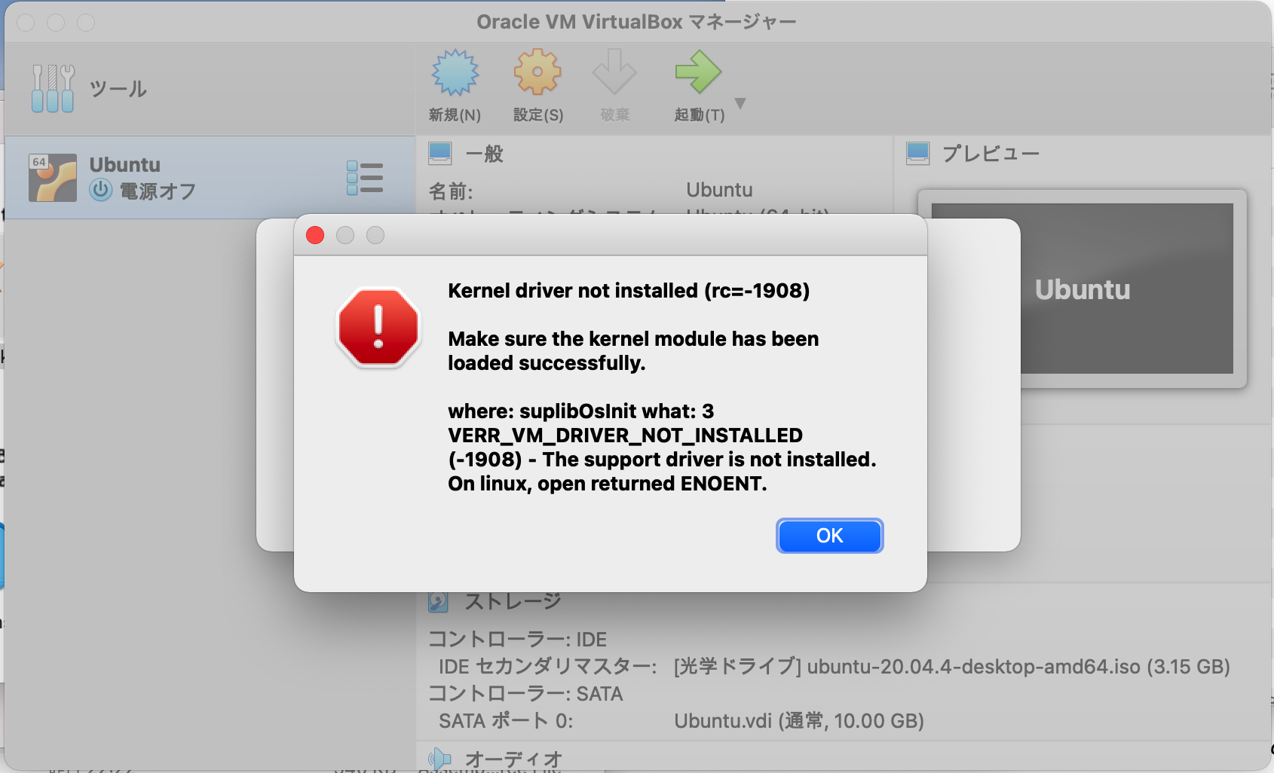This screenshot has height=773, width=1274.
Task: Click the Audio (オーディオ) speaker icon
Action: coord(439,759)
